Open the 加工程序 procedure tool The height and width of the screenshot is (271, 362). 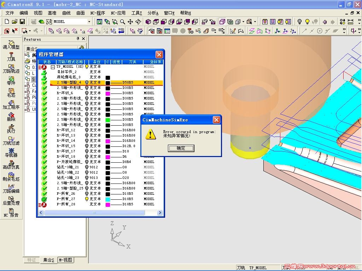[x=11, y=104]
